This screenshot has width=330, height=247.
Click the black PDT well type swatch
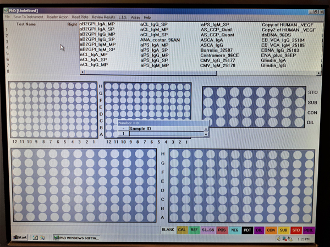click(247, 229)
